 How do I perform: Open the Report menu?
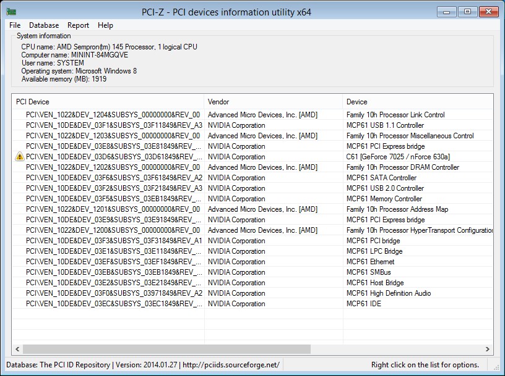click(78, 25)
